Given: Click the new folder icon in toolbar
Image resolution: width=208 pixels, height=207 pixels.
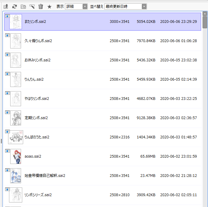Looking at the screenshot, I should pos(23,6).
